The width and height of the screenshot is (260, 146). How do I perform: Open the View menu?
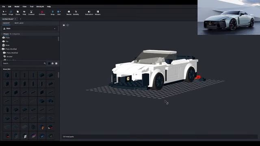(24, 6)
